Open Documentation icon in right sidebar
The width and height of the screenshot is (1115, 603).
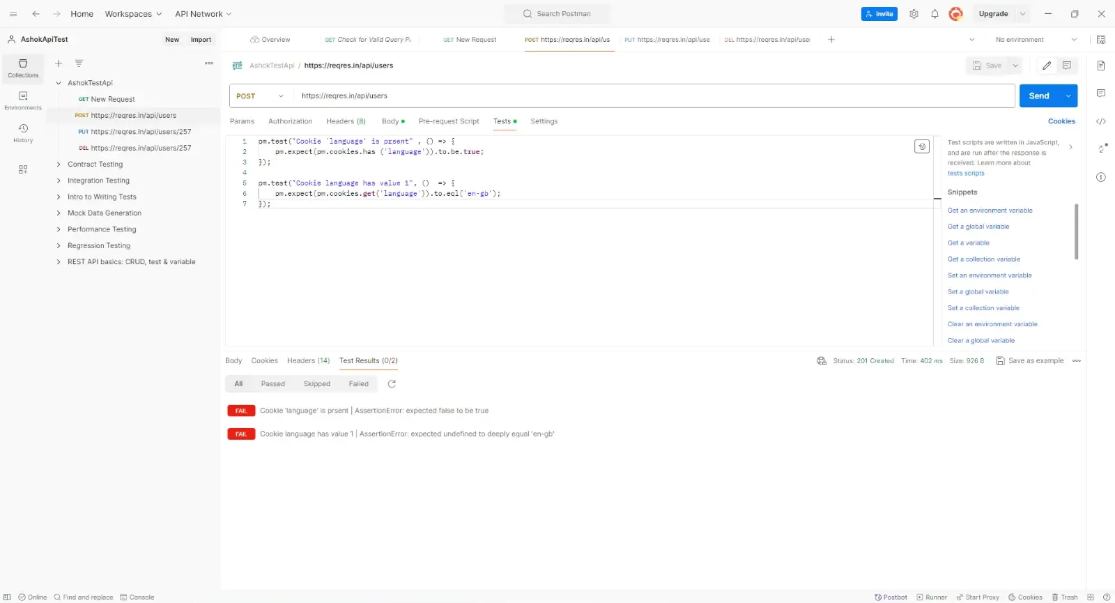tap(1101, 66)
